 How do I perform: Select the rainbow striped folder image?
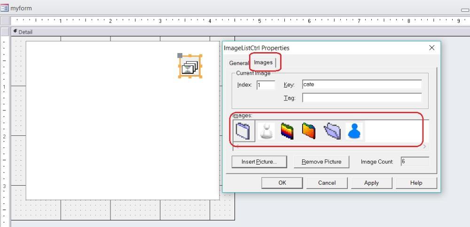pos(287,131)
